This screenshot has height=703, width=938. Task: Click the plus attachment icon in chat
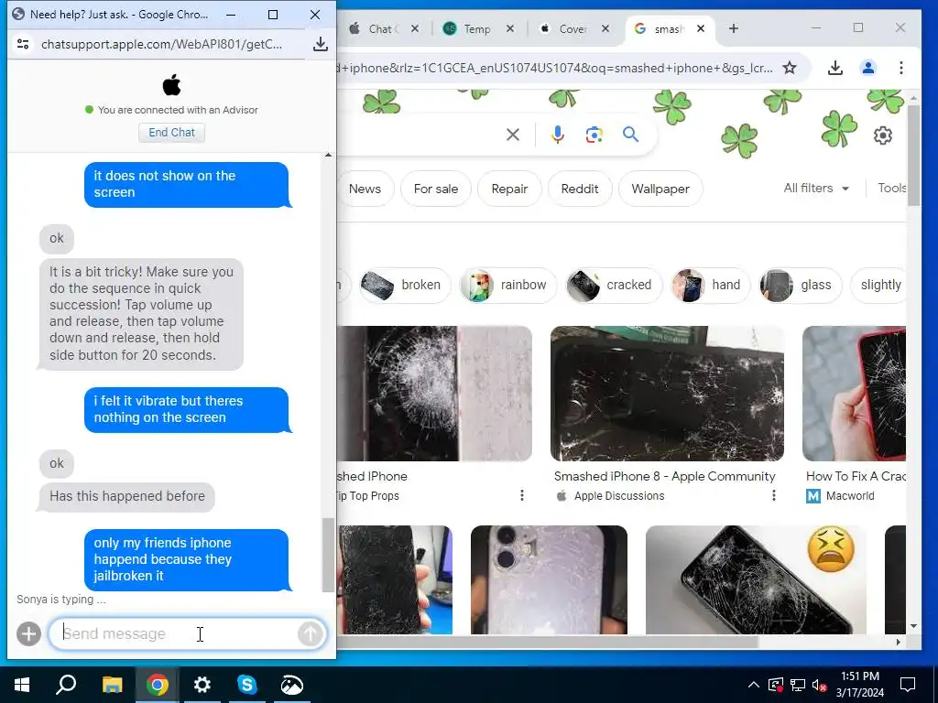[28, 633]
